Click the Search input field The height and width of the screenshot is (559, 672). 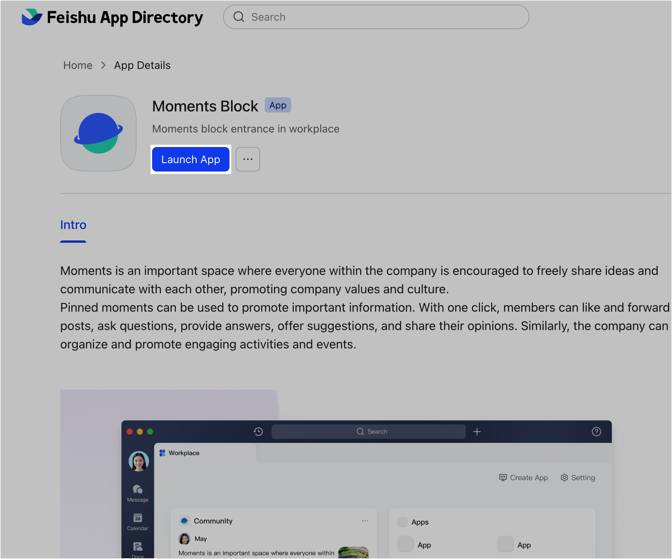pos(376,17)
